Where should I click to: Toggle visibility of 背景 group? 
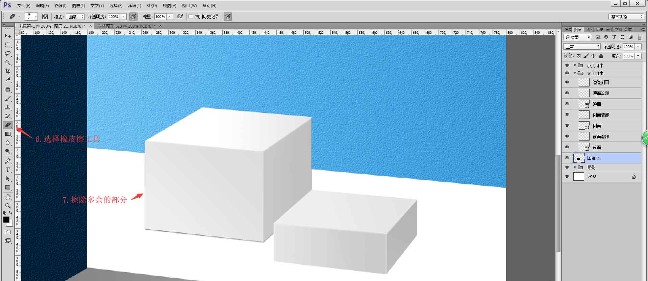(567, 167)
